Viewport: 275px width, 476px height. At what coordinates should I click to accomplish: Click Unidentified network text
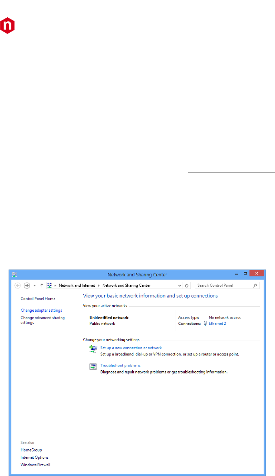click(x=109, y=318)
